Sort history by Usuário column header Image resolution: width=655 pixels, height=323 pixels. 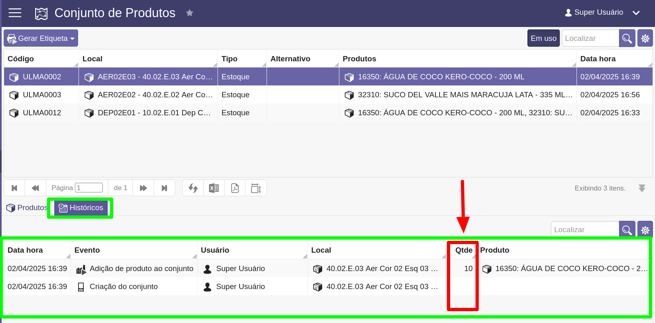click(x=252, y=250)
